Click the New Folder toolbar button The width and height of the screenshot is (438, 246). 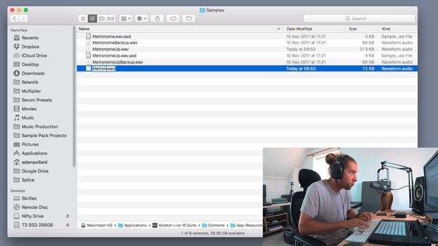click(189, 18)
